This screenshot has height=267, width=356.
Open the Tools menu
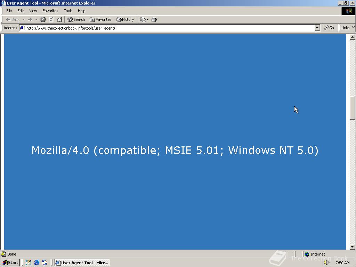68,11
